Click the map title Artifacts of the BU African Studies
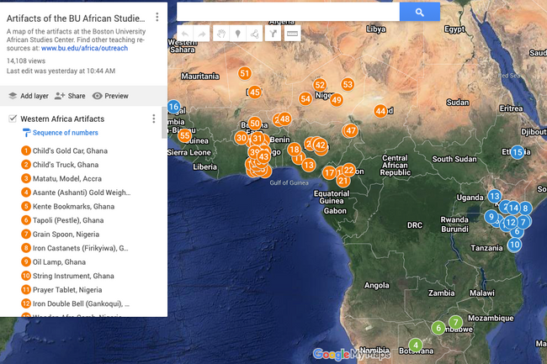This screenshot has width=547, height=364. tap(76, 18)
